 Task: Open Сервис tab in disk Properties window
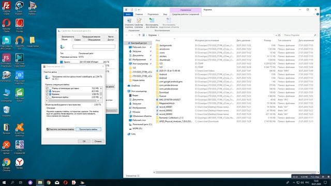coord(78,40)
